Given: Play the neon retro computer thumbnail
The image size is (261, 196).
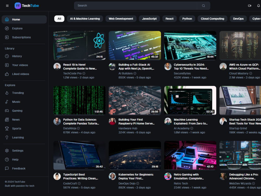Looking at the screenshot, I should [x=190, y=155].
